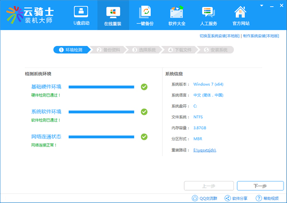Click the 基础硬件环境 progress bar
This screenshot has height=203, width=287.
(x=101, y=87)
